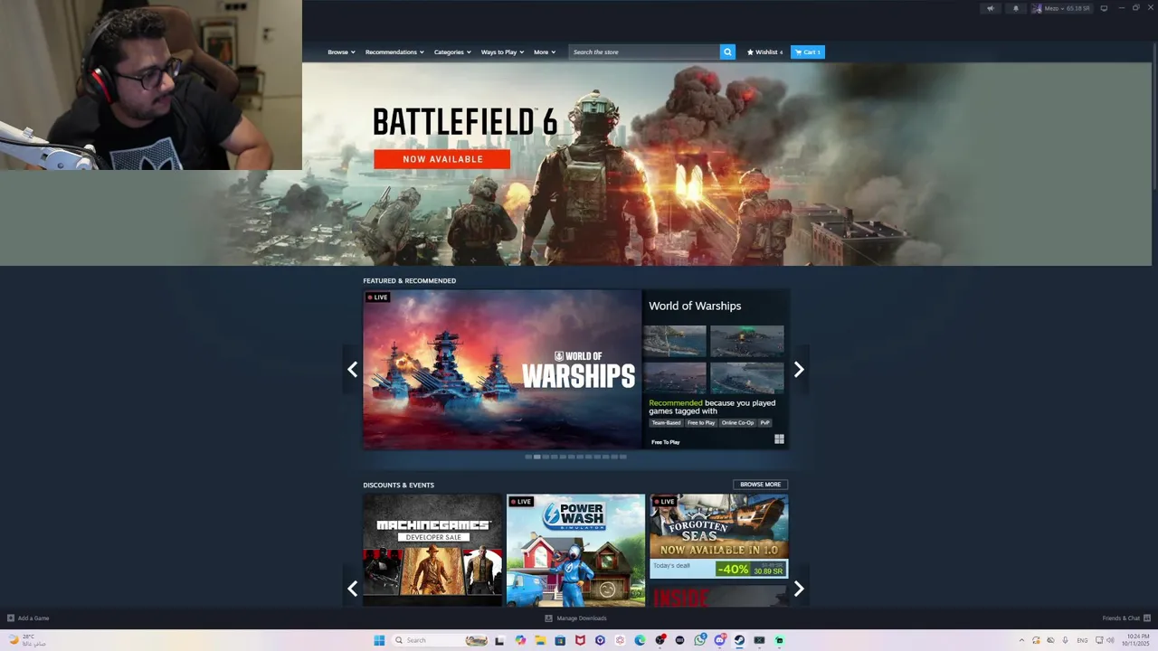This screenshot has width=1158, height=651.
Task: Click the -40% discount badge
Action: click(x=733, y=569)
